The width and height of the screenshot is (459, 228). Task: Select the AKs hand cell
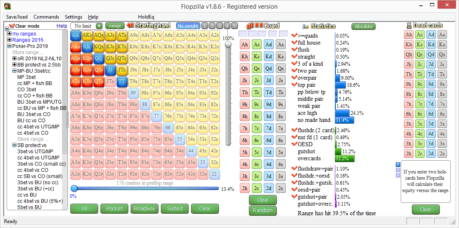point(87,35)
